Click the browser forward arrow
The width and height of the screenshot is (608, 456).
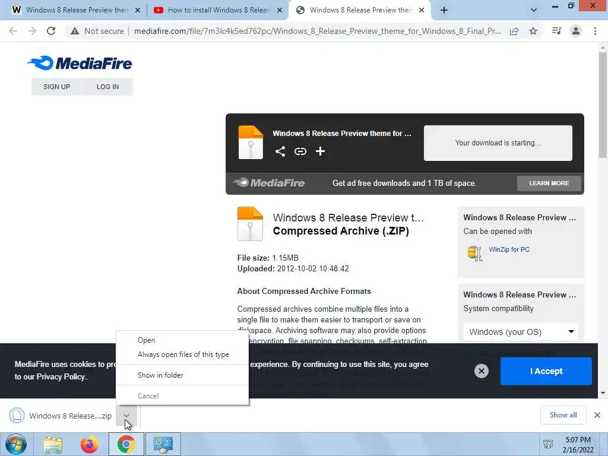click(x=32, y=31)
